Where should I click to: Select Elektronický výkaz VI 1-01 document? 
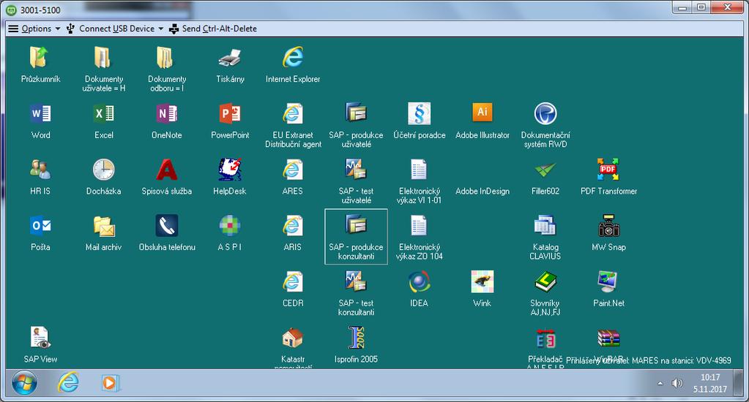[419, 170]
